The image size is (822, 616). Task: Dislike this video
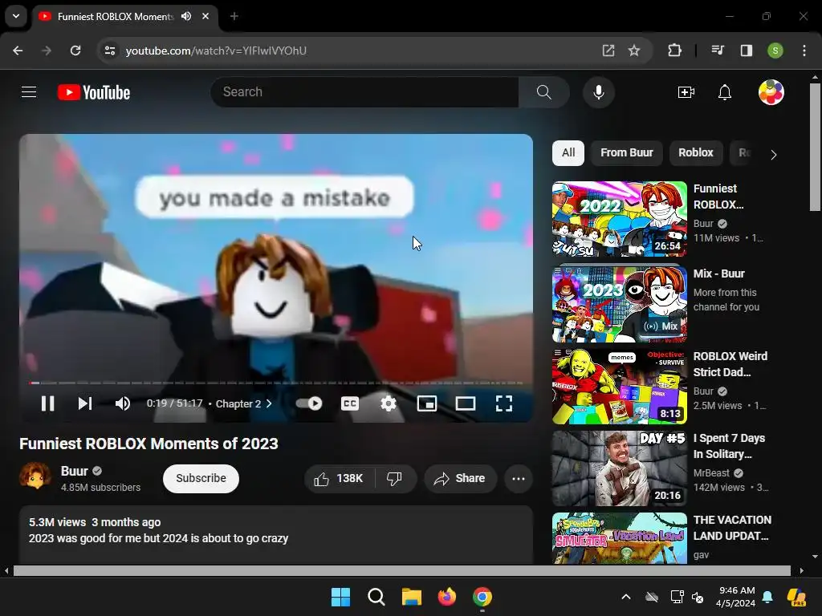coord(394,478)
